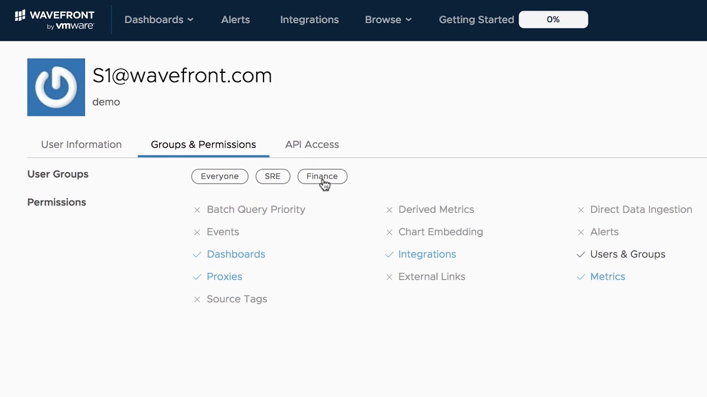The image size is (707, 397).
Task: Click the checkmark icon next to Proxies
Action: (197, 277)
